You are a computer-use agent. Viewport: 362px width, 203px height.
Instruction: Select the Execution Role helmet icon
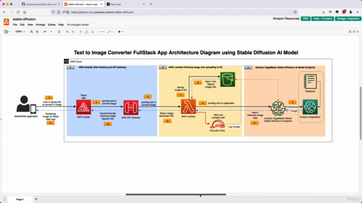coord(217,125)
